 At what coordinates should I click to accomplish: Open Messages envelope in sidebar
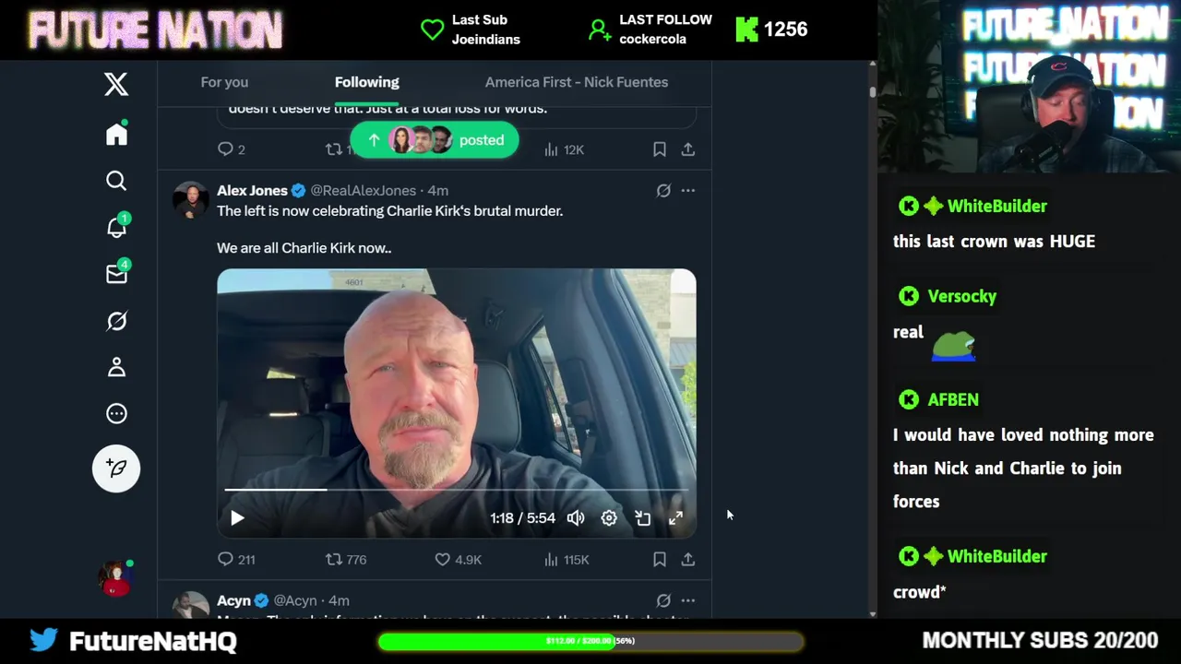pos(116,274)
